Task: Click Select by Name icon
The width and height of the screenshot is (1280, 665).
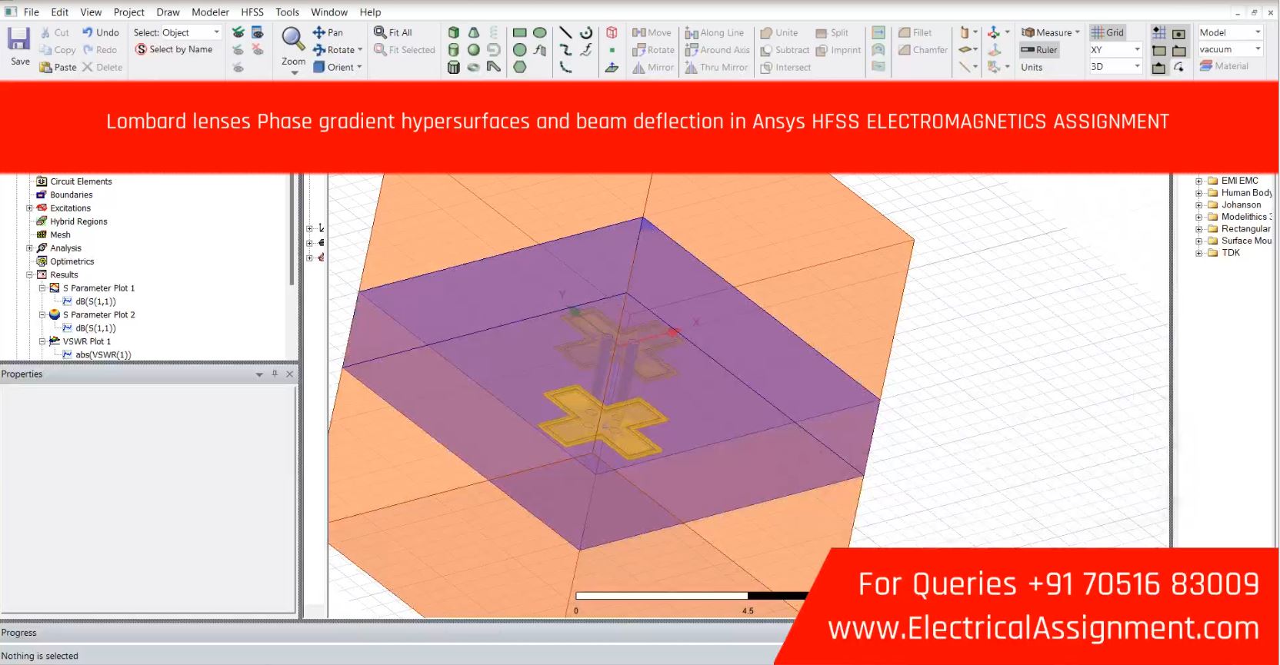Action: [141, 49]
